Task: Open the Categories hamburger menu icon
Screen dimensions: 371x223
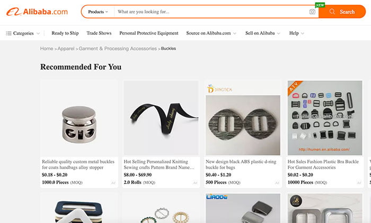Action: tap(9, 33)
